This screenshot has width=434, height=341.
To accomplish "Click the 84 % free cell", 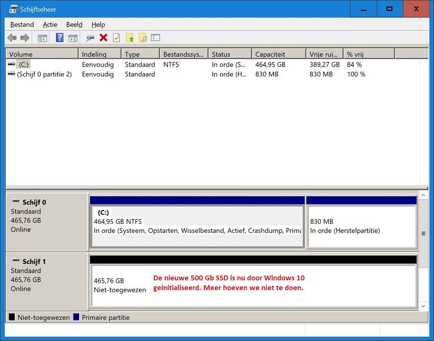I will coord(354,65).
